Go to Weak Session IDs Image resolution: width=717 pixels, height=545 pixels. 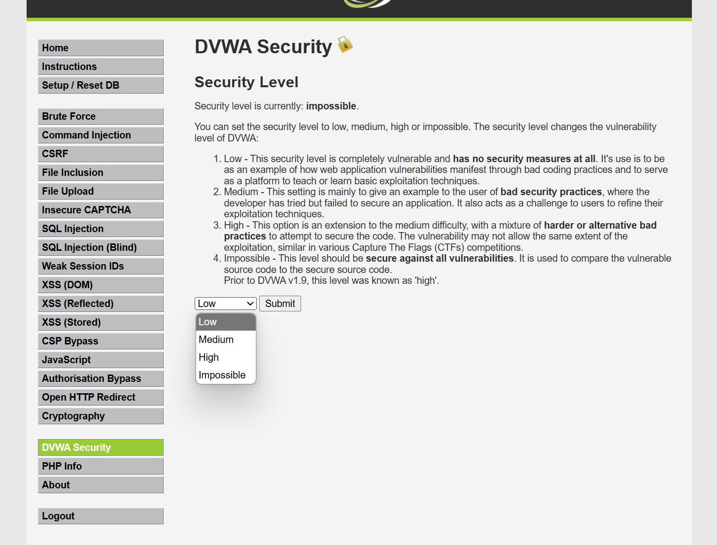point(101,266)
